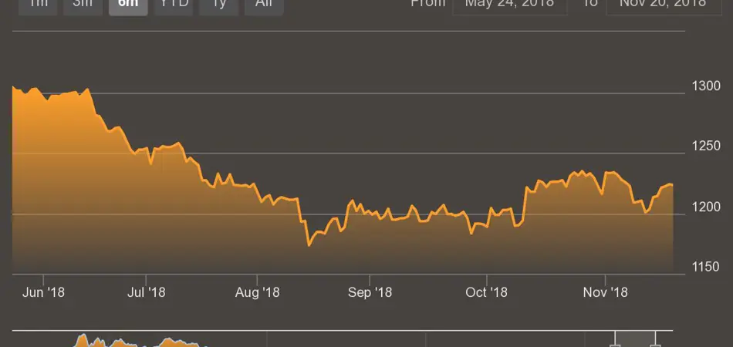733x347 pixels.
Task: Click the Aug '18 x-axis label
Action: tap(257, 292)
